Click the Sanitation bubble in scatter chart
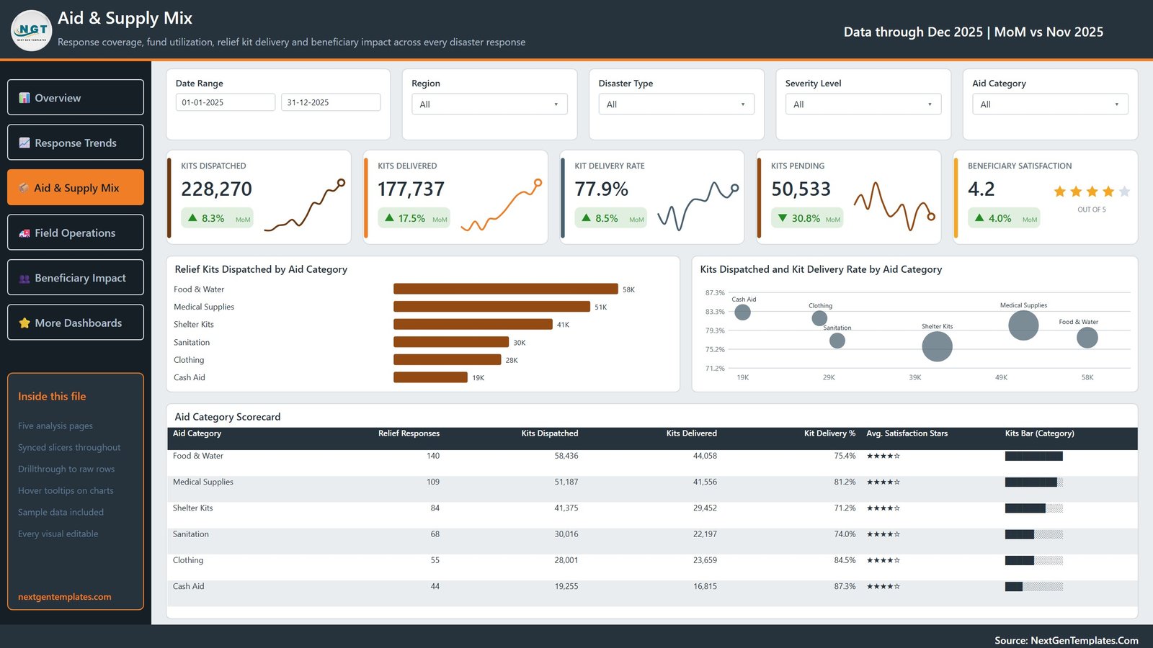Screen dimensions: 1153x648 [837, 341]
